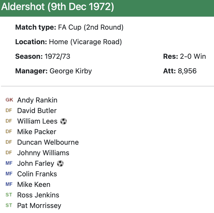Viewport: 214px width, 213px height.
Task: Click the 1972/73 season value
Action: coord(57,57)
